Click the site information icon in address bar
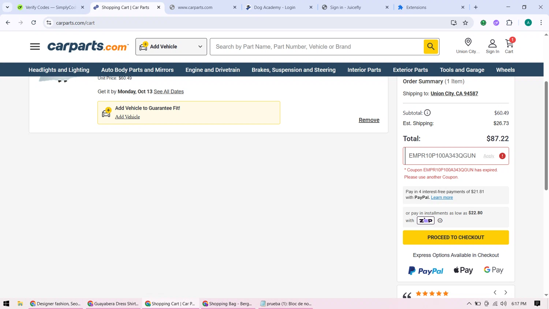The image size is (549, 309). (49, 23)
